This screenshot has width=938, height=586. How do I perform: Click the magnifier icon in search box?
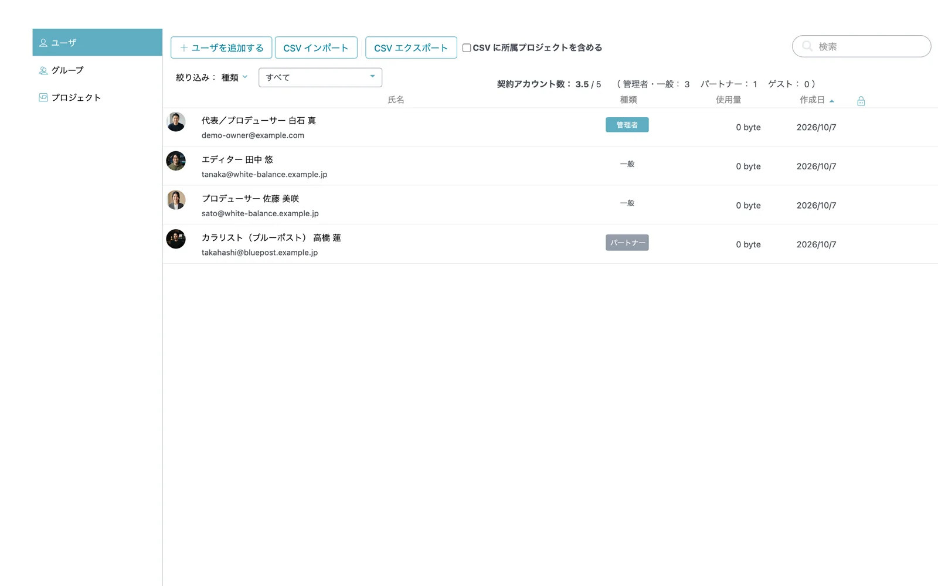pos(807,46)
